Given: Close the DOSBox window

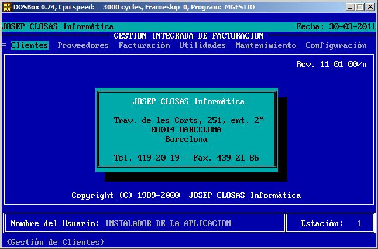Looking at the screenshot, I should [370, 7].
